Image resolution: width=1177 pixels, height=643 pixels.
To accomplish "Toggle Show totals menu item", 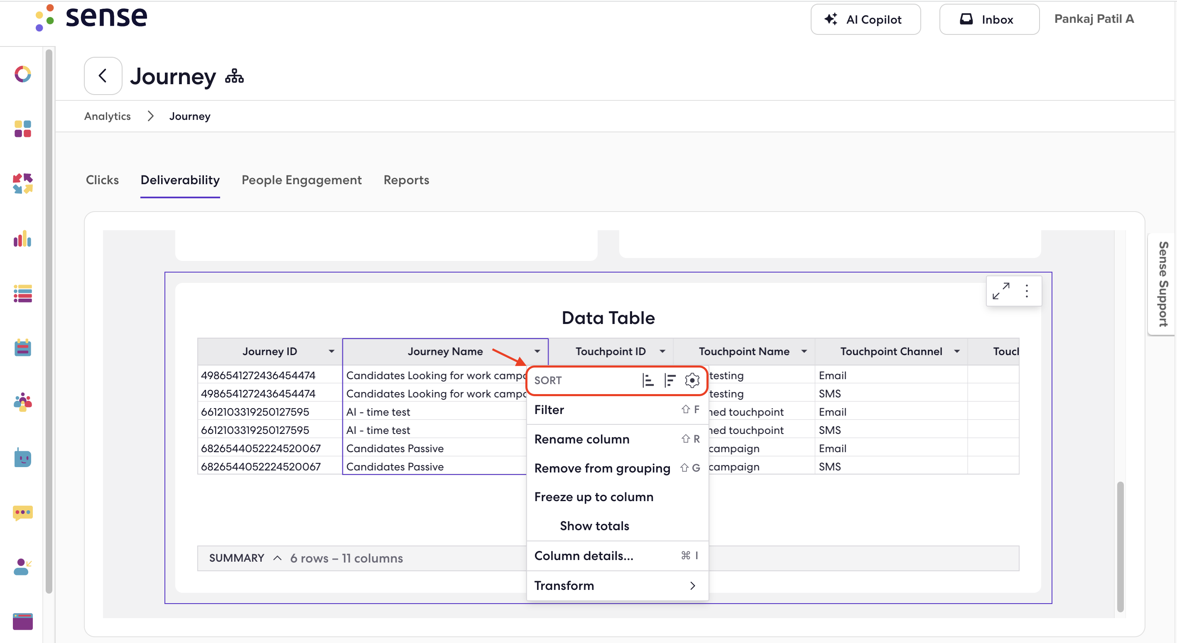I will (617, 526).
